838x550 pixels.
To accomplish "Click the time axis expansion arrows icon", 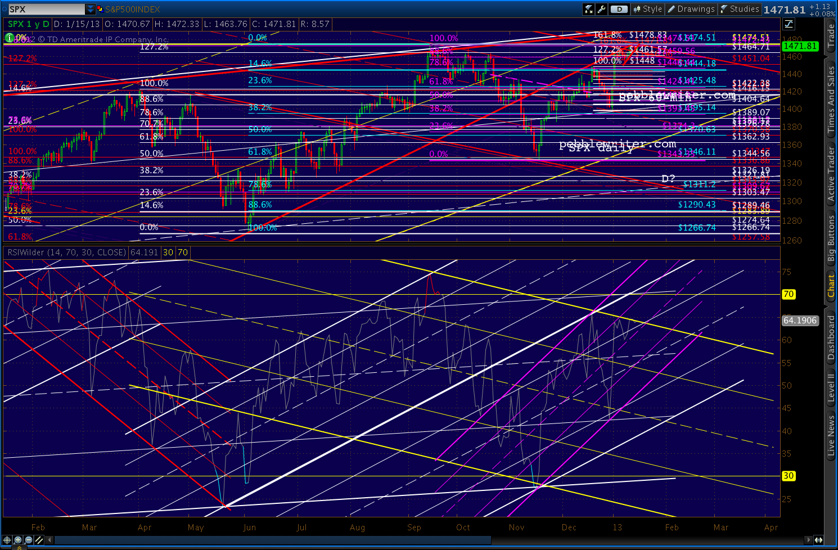I will (819, 540).
